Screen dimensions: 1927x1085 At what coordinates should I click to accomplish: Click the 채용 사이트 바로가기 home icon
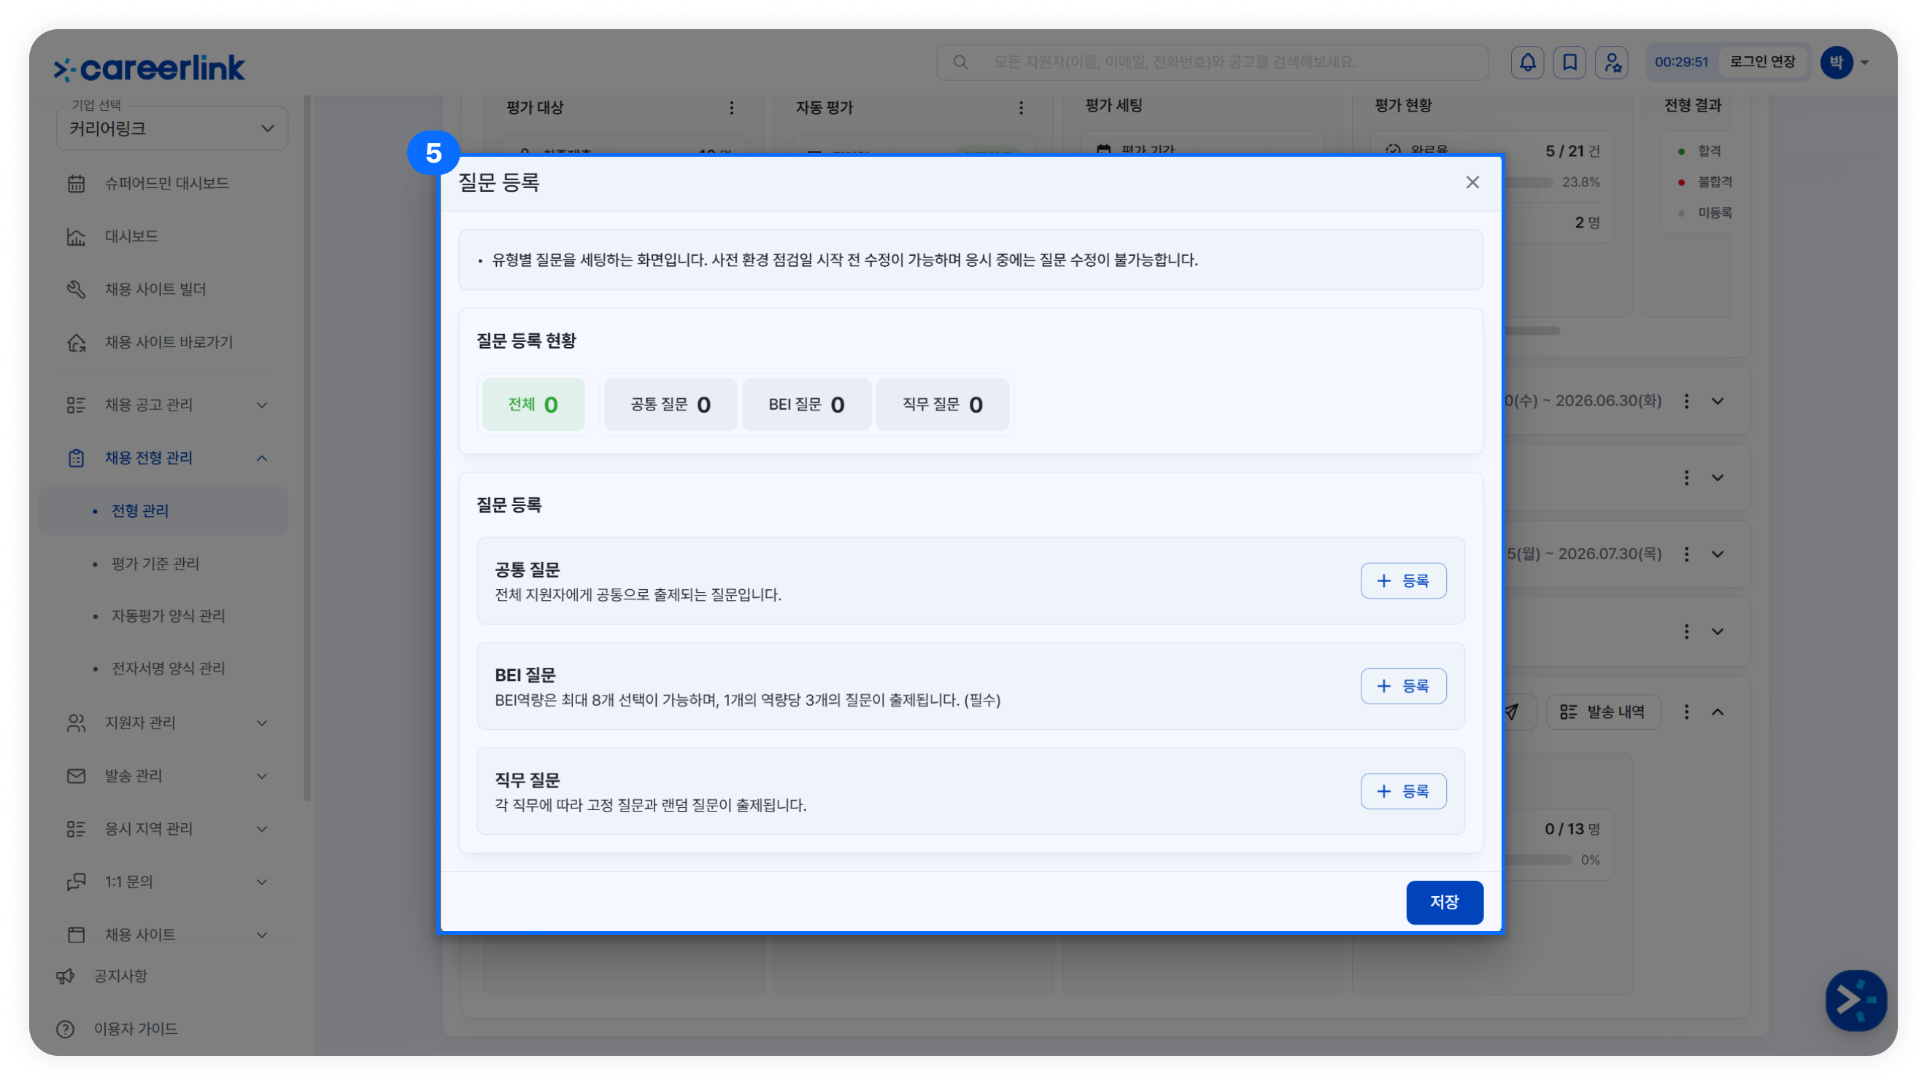(x=77, y=343)
